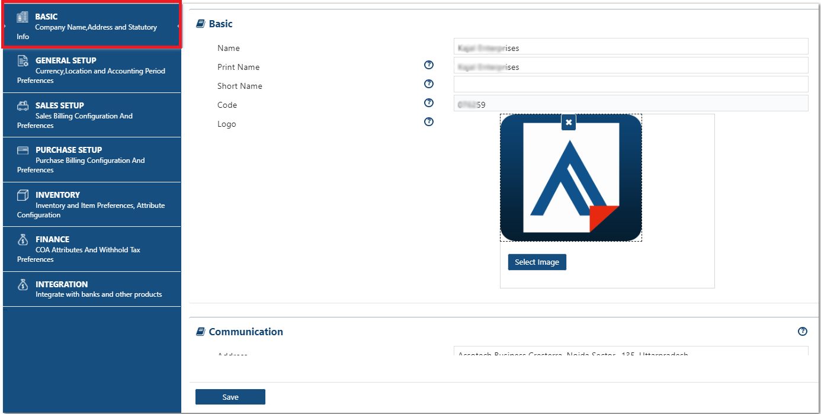This screenshot has width=821, height=414.
Task: Click the Sales Setup truck icon
Action: coord(23,105)
